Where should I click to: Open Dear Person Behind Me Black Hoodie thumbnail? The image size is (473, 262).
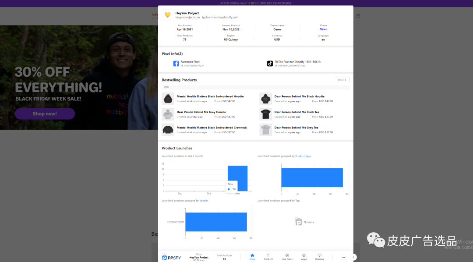tap(266, 99)
